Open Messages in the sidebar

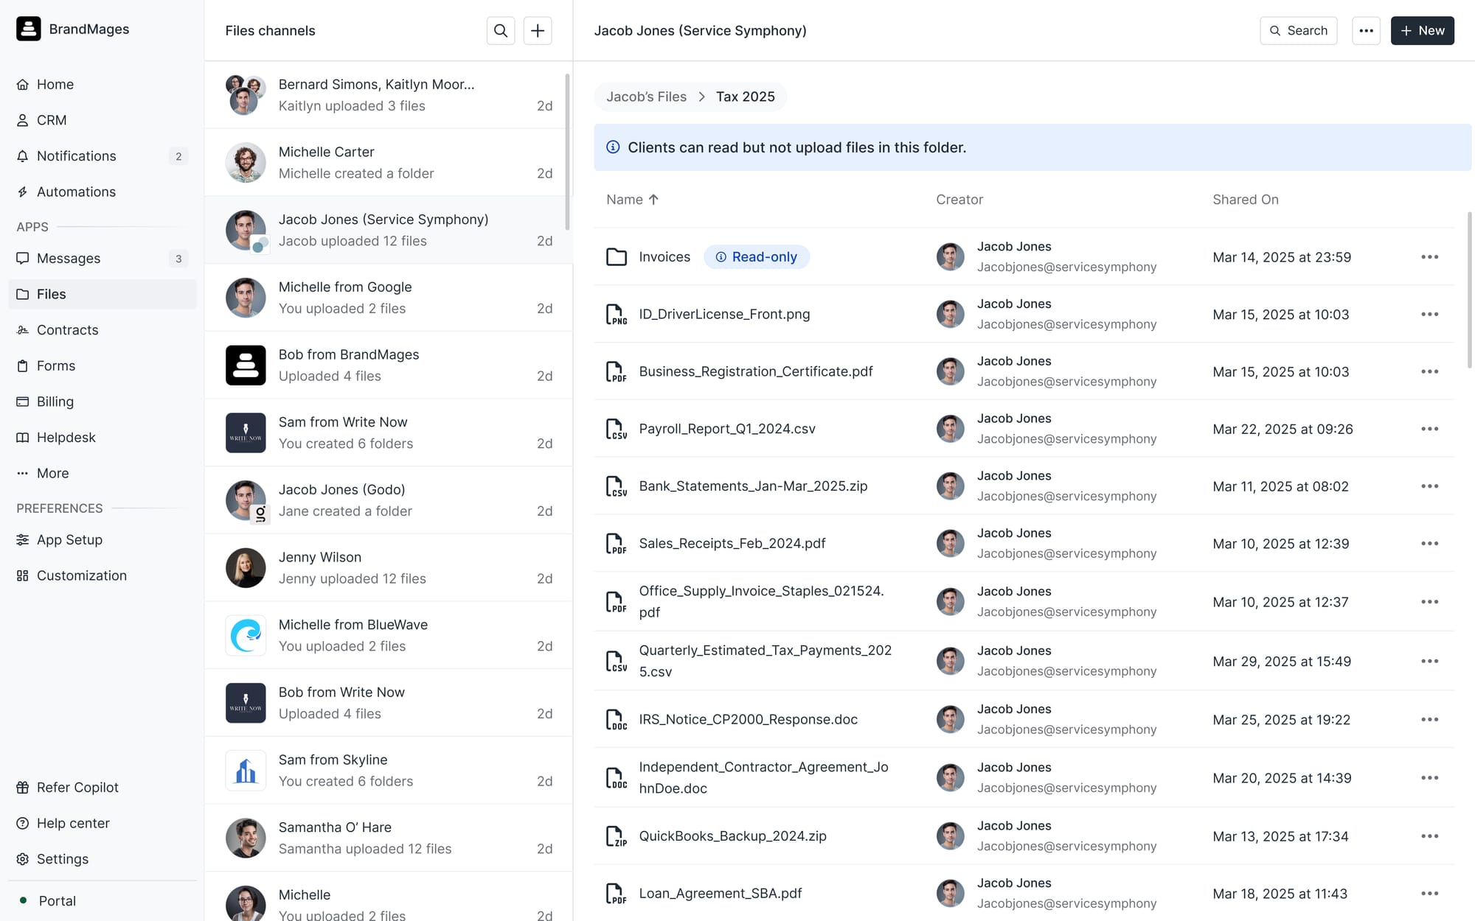[x=69, y=259]
